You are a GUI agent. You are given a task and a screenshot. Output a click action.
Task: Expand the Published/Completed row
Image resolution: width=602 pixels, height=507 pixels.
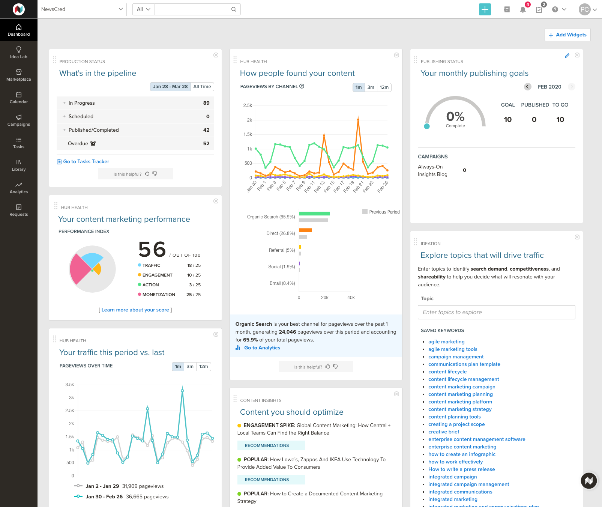click(135, 130)
